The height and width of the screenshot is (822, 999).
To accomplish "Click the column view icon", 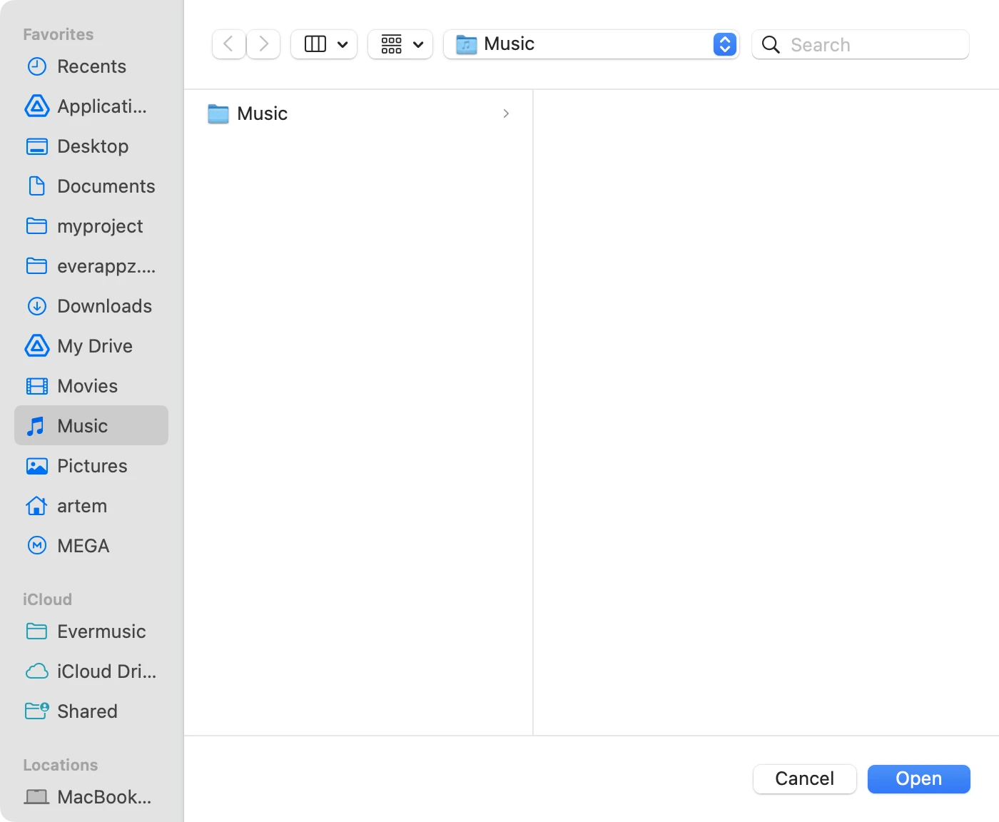I will tap(315, 44).
